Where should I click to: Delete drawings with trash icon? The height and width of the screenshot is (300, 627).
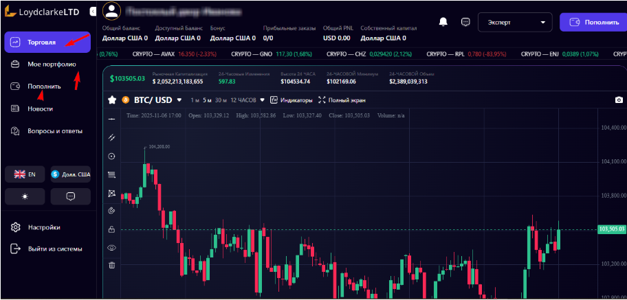point(112,265)
